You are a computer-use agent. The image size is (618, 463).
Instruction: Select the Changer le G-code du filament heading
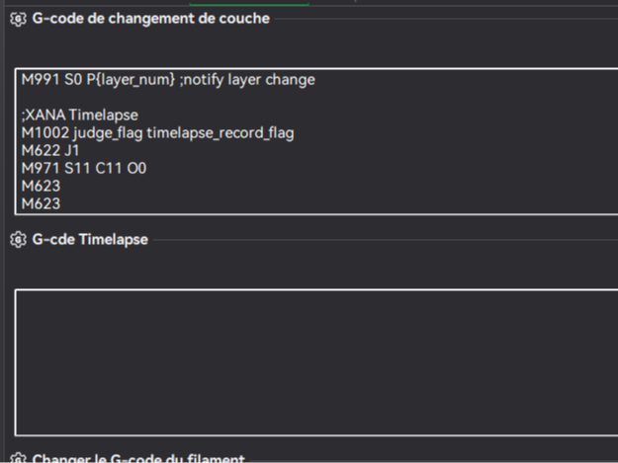click(138, 458)
